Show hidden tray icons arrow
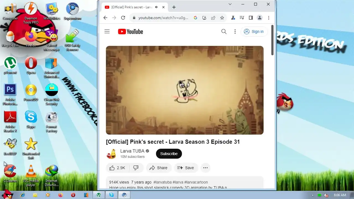Image resolution: width=354 pixels, height=199 pixels. click(313, 195)
